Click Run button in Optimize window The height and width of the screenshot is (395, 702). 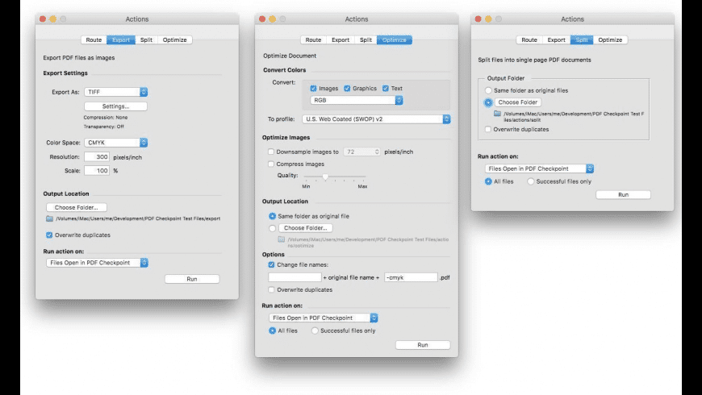point(423,345)
